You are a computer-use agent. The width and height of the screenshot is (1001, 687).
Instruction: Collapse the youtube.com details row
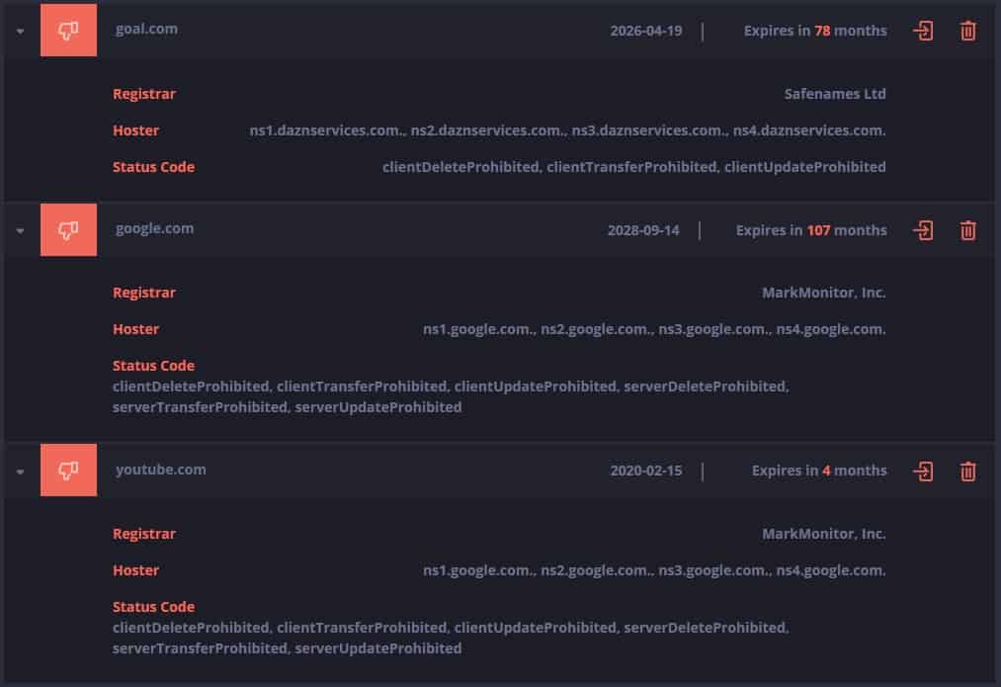21,472
